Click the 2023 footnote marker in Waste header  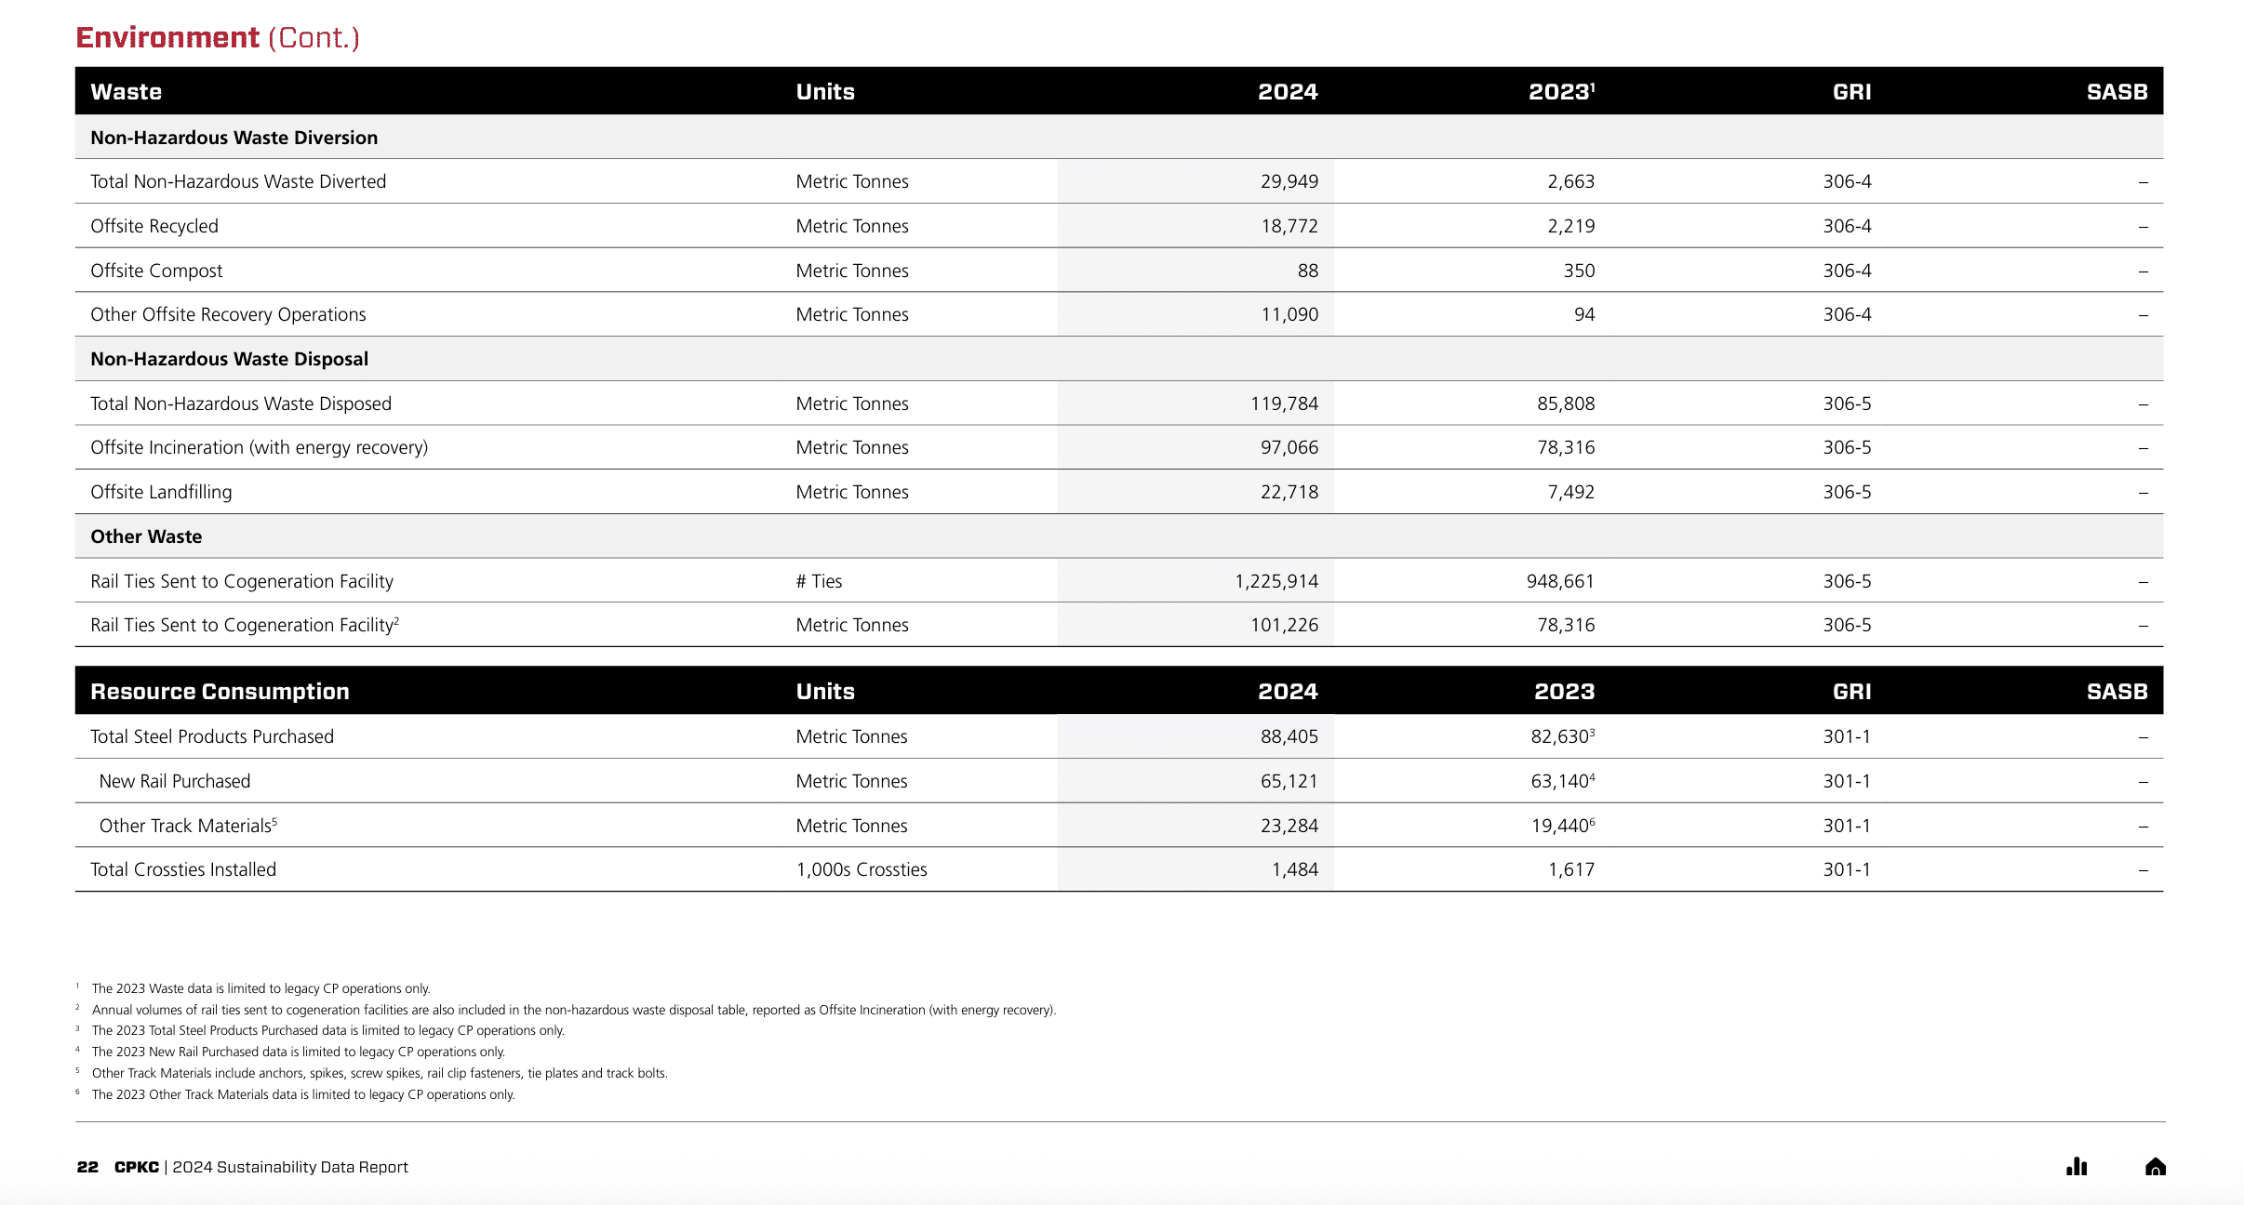coord(1592,86)
